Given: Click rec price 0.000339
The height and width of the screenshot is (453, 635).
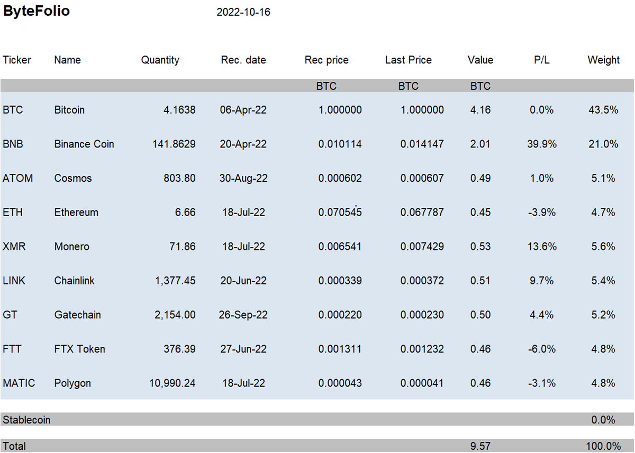Looking at the screenshot, I should 340,281.
